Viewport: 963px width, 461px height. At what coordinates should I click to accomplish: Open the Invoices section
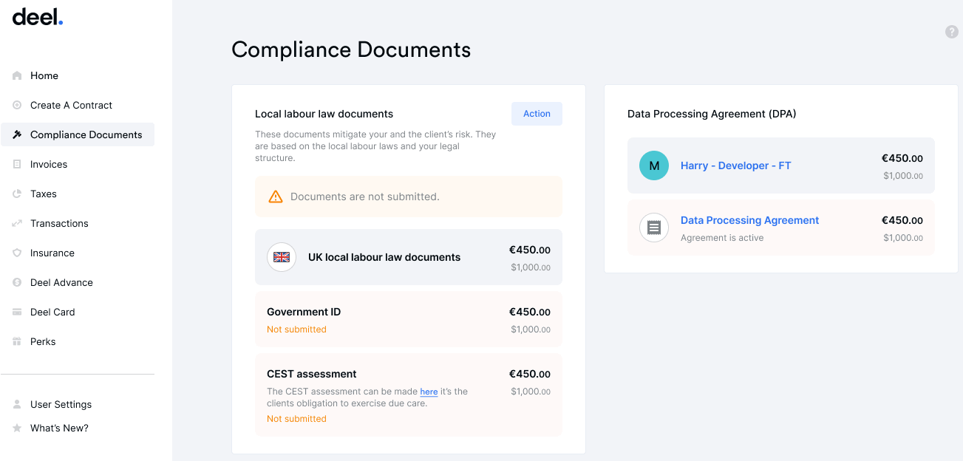click(78, 164)
